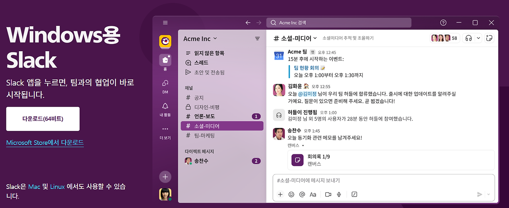Click the Acme Inc workspace penguin icon
This screenshot has height=208, width=509.
(165, 41)
